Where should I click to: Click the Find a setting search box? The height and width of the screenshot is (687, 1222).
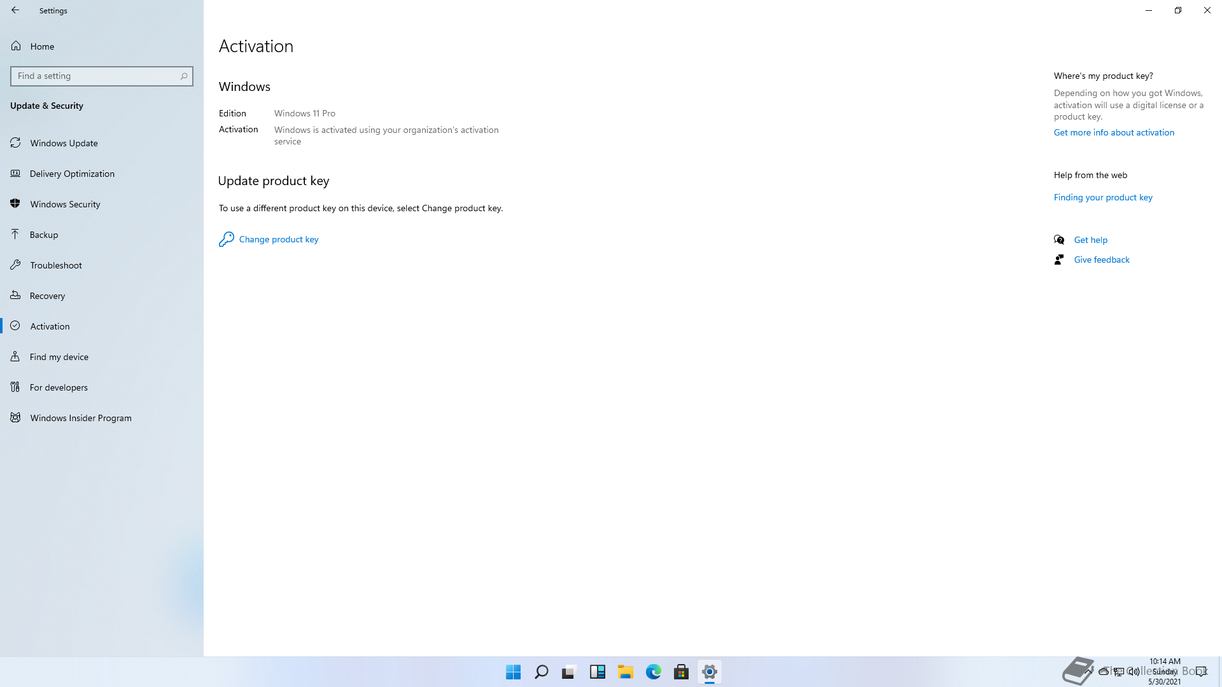102,76
